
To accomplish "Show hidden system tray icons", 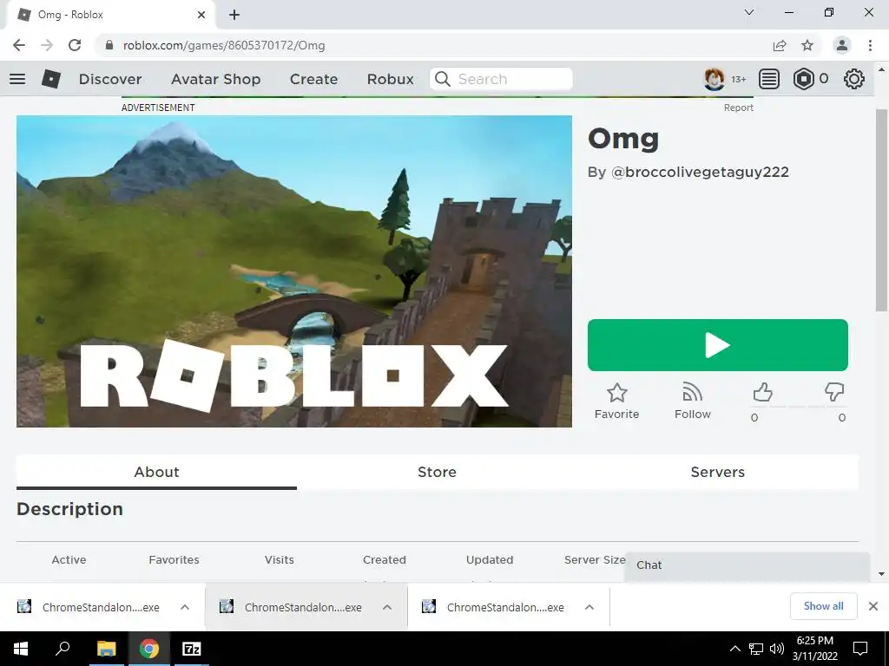I will (x=734, y=649).
